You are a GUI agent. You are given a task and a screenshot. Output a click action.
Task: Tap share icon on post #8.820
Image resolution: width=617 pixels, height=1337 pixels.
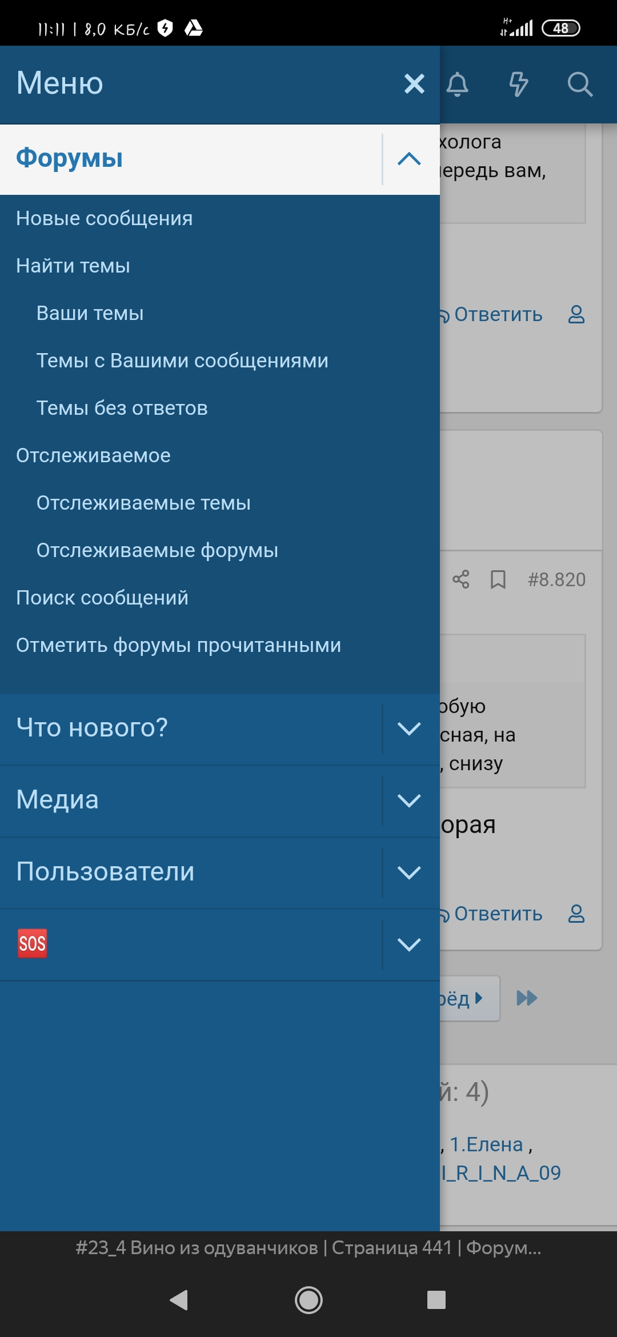pyautogui.click(x=461, y=579)
